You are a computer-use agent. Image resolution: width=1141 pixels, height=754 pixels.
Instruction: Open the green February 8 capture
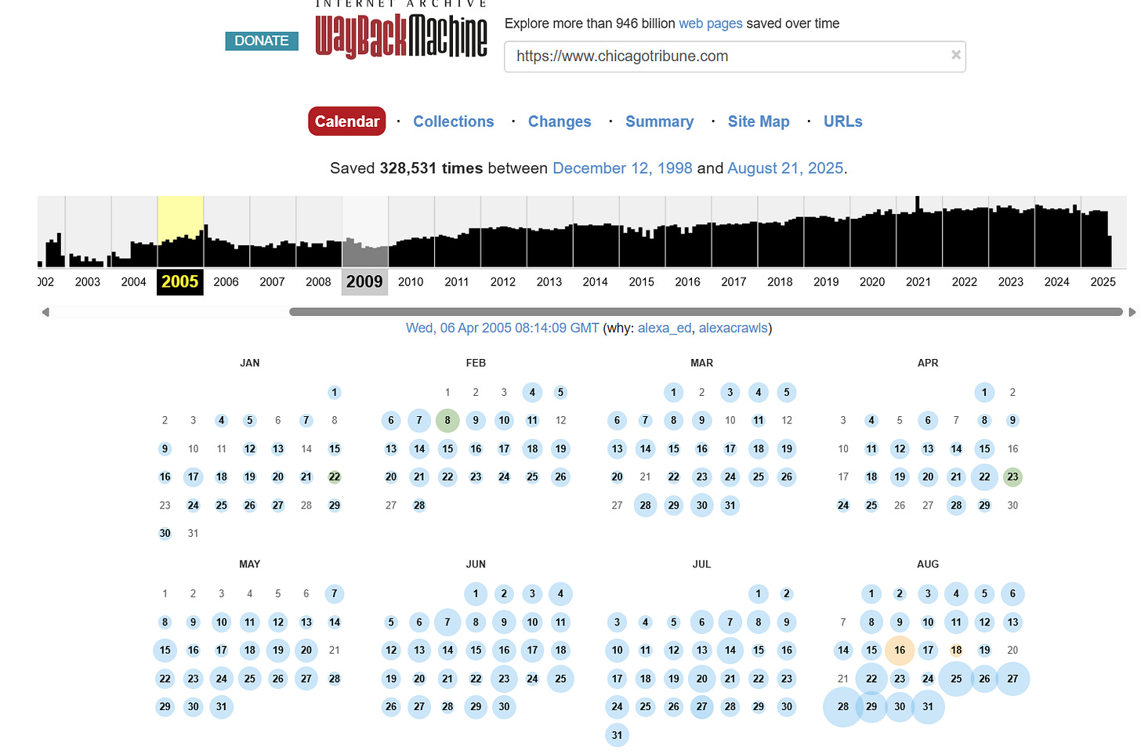tap(447, 421)
